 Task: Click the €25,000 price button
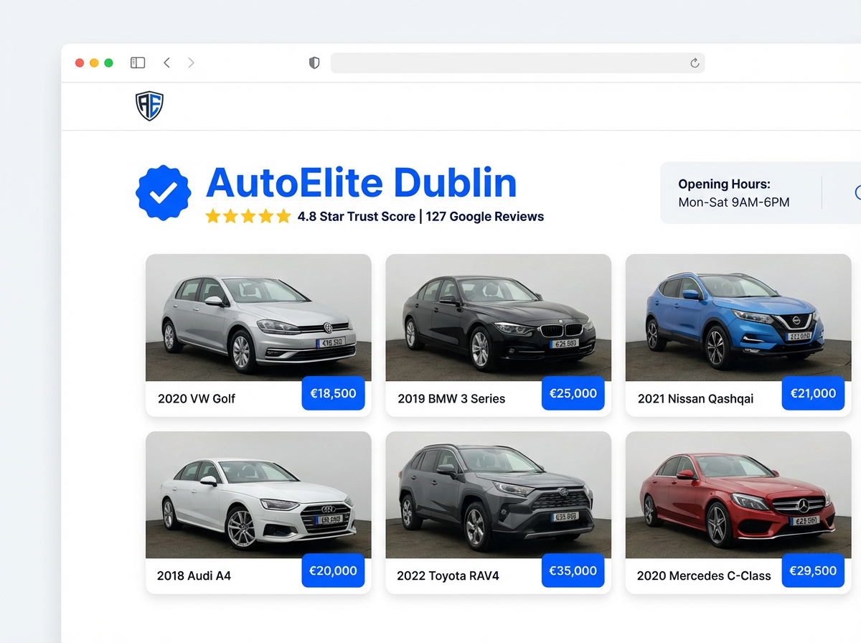click(573, 393)
